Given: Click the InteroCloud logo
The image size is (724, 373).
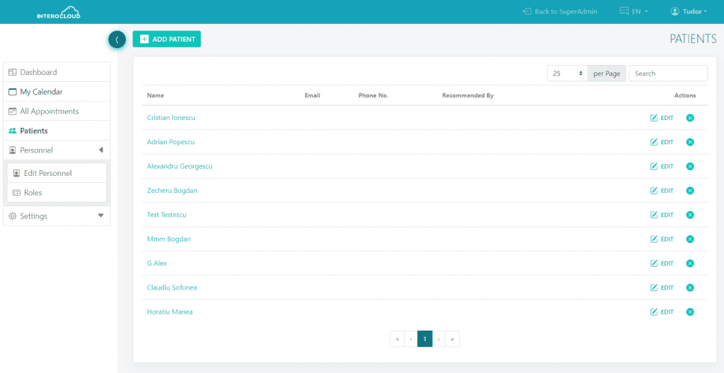Looking at the screenshot, I should (x=59, y=12).
